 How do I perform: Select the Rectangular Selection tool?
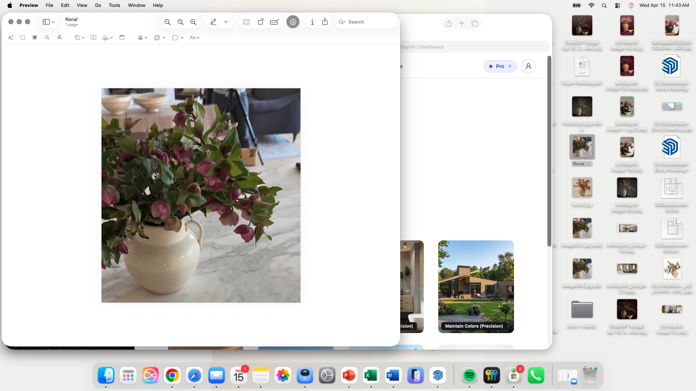(23, 38)
